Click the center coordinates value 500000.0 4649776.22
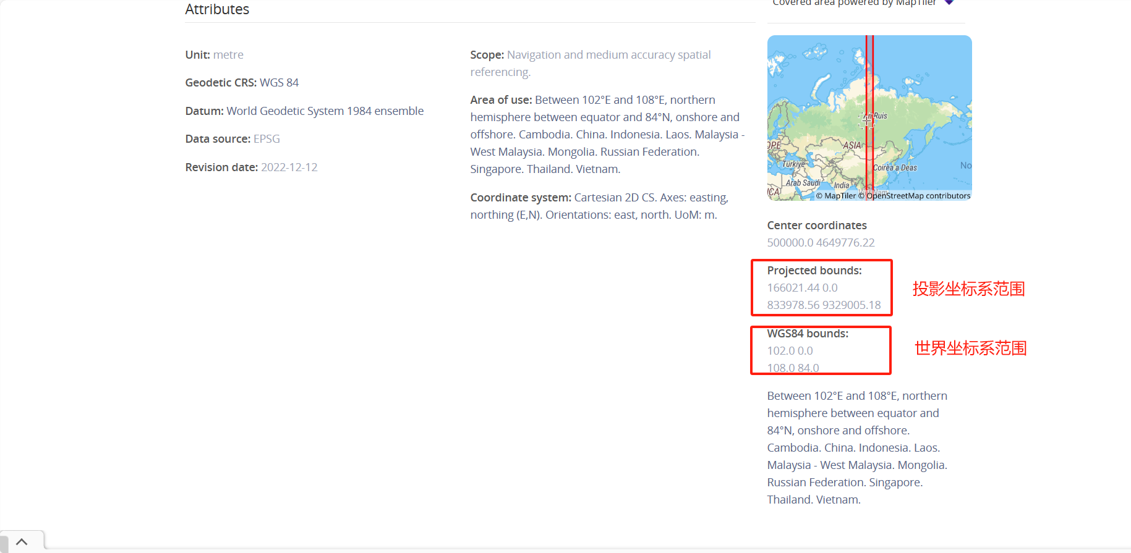This screenshot has height=553, width=1131. click(821, 243)
